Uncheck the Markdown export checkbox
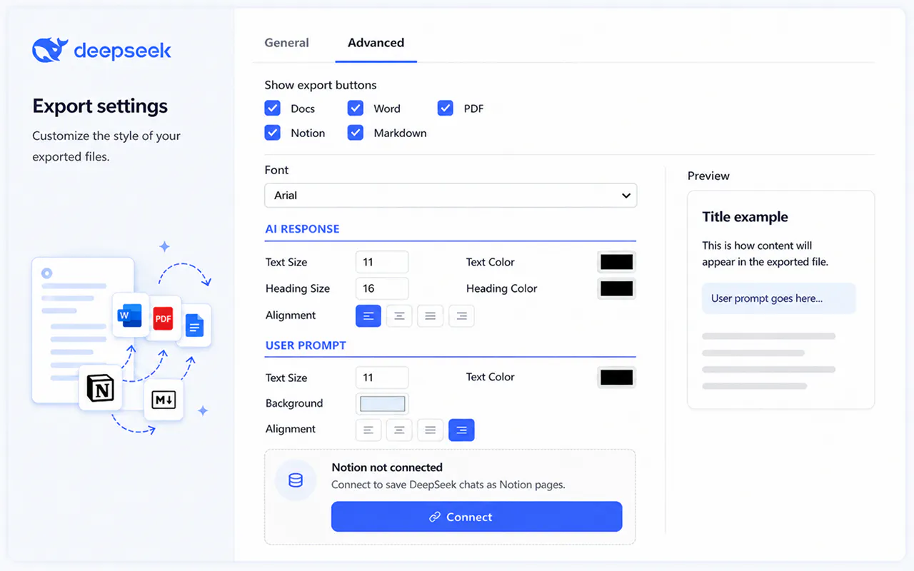The width and height of the screenshot is (914, 571). point(356,132)
